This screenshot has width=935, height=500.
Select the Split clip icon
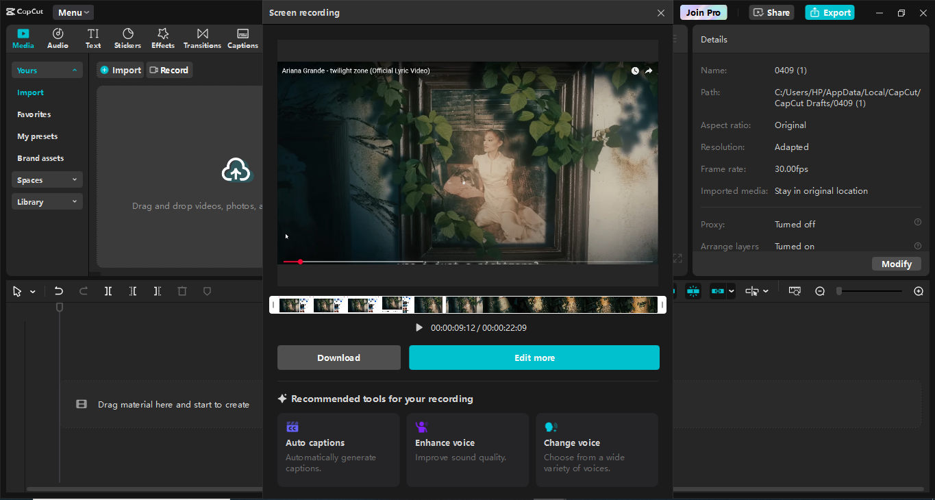click(x=108, y=290)
